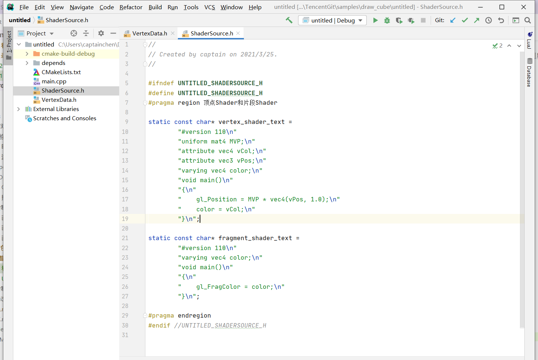This screenshot has width=538, height=360.
Task: Click ShaderSource.h breadcrumb in navigation bar
Action: (x=67, y=20)
